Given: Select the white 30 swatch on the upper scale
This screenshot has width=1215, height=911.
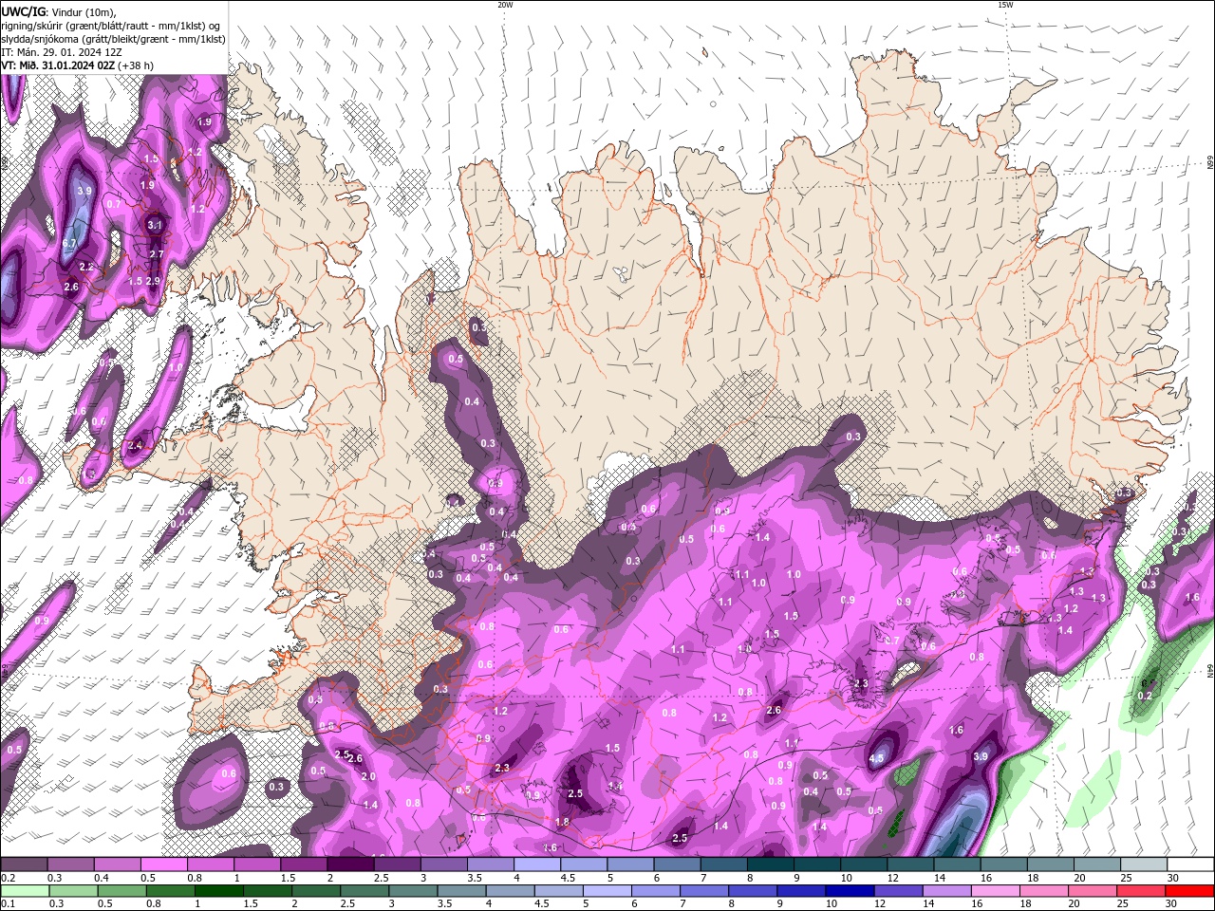Looking at the screenshot, I should [1190, 865].
